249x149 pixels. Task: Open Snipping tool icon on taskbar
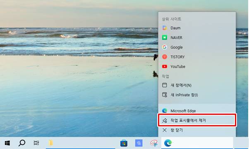tap(154, 143)
